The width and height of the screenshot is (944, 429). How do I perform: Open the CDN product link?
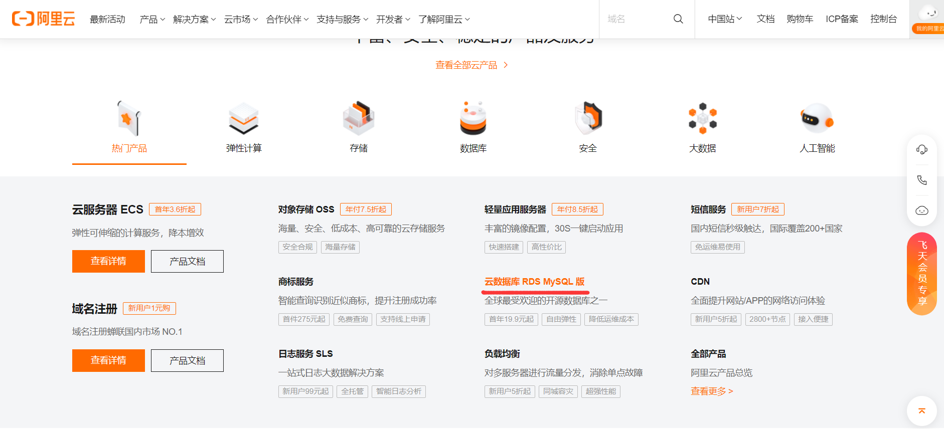700,282
